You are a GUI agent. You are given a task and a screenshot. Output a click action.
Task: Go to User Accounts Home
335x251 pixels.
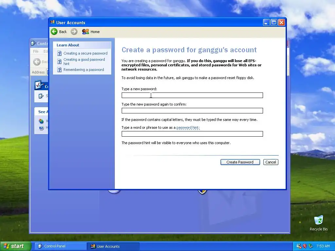[x=91, y=32]
